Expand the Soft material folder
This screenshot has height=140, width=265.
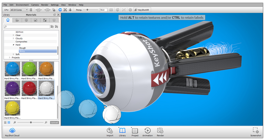(x=14, y=55)
